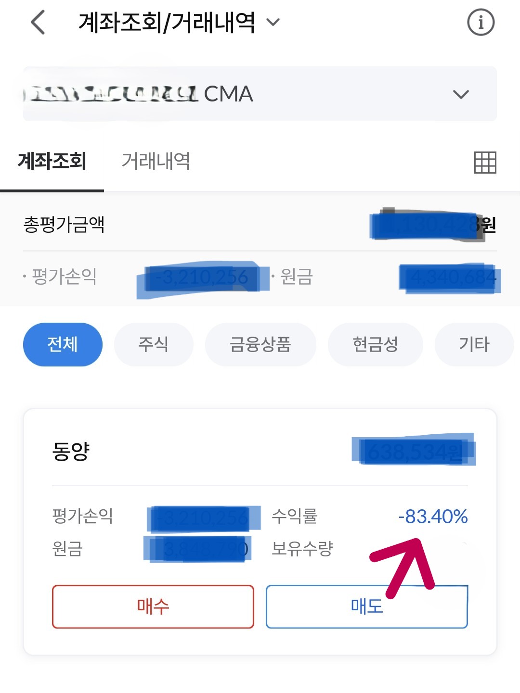
Task: Tap the blue 매도 sell button
Action: (x=367, y=606)
